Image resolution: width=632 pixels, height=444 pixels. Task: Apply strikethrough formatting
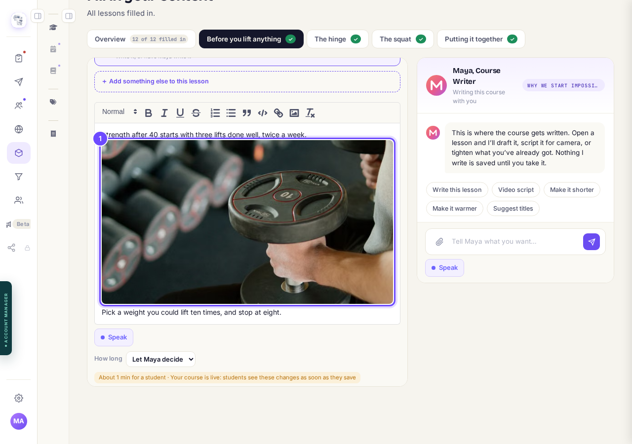click(196, 113)
